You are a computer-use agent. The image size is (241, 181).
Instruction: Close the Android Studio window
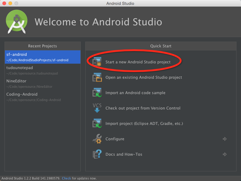click(x=4, y=3)
